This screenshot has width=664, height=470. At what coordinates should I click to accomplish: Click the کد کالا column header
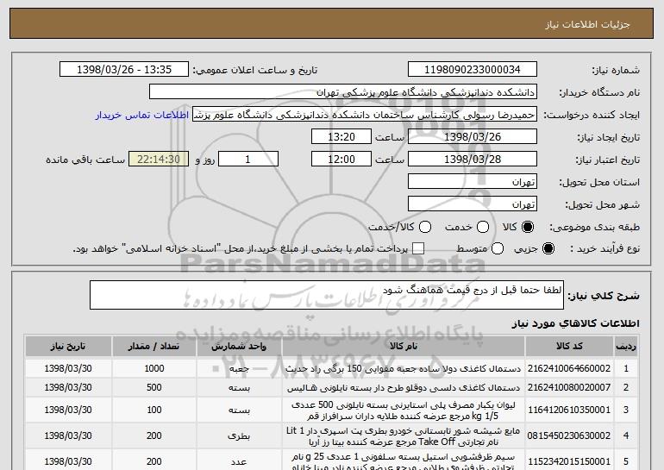pyautogui.click(x=569, y=347)
